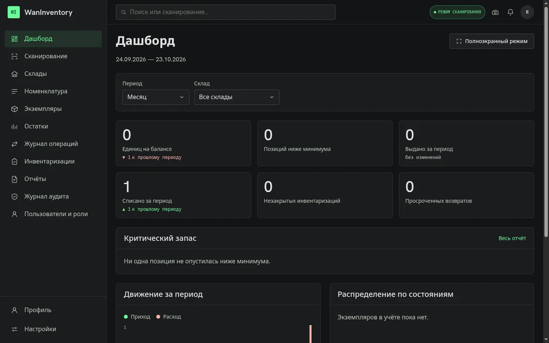
Task: Click the Журнал операций arrows icon
Action: [15, 144]
